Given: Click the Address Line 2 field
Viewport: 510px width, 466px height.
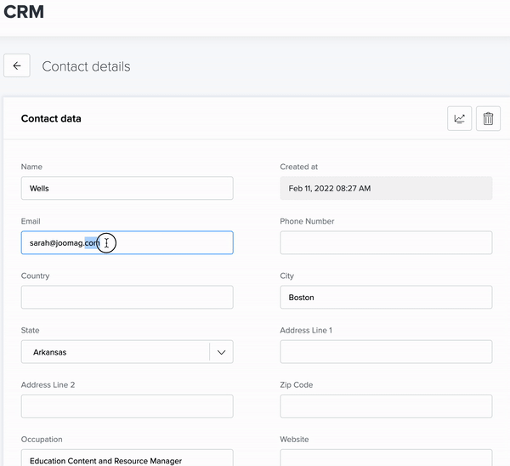Looking at the screenshot, I should coord(127,406).
